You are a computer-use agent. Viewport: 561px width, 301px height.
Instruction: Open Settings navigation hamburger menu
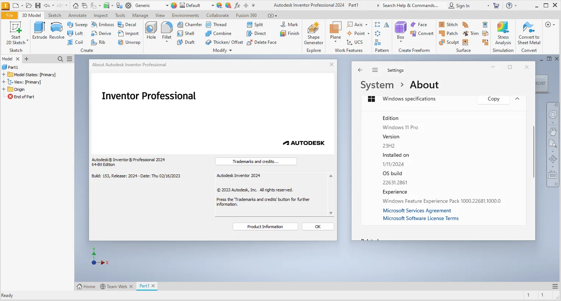coord(375,70)
